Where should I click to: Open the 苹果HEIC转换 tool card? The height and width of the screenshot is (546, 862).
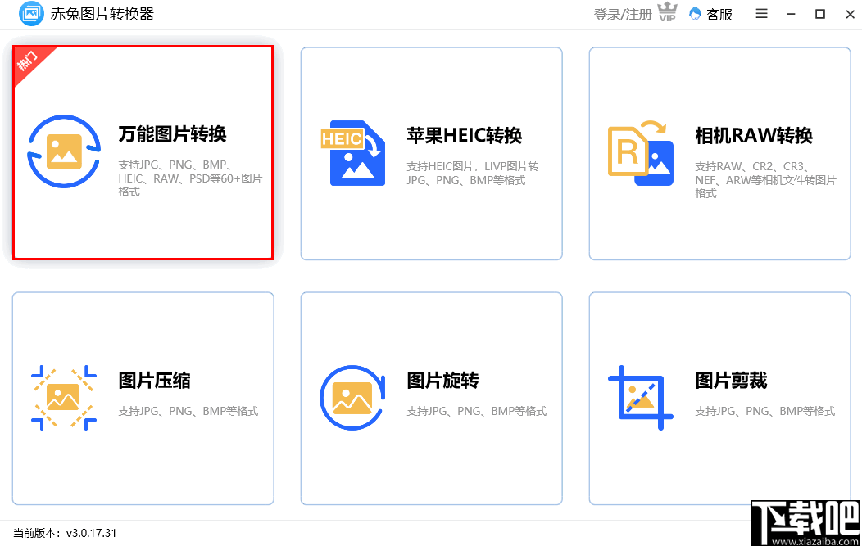[431, 152]
